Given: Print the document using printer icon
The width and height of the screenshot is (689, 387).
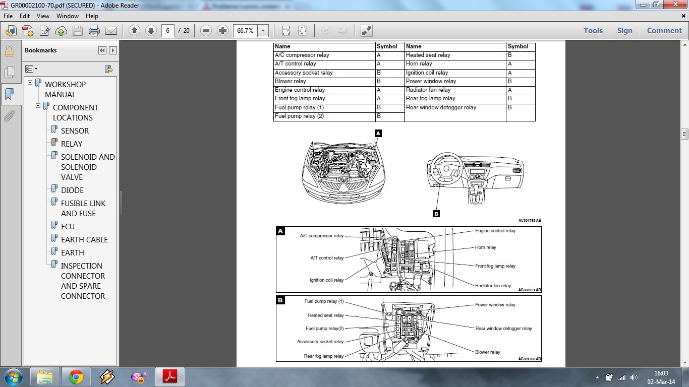Looking at the screenshot, I should click(94, 31).
